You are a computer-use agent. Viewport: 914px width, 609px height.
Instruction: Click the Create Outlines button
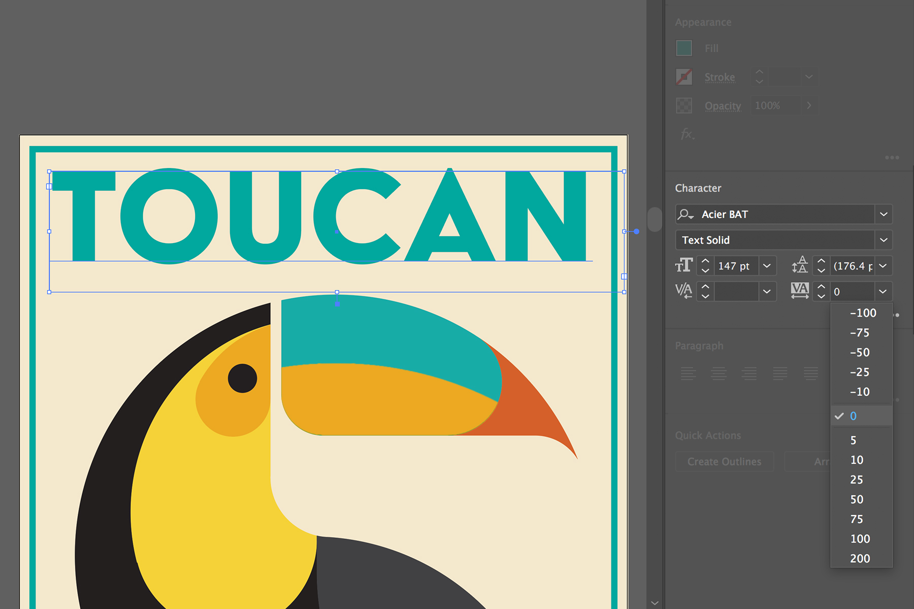point(725,462)
